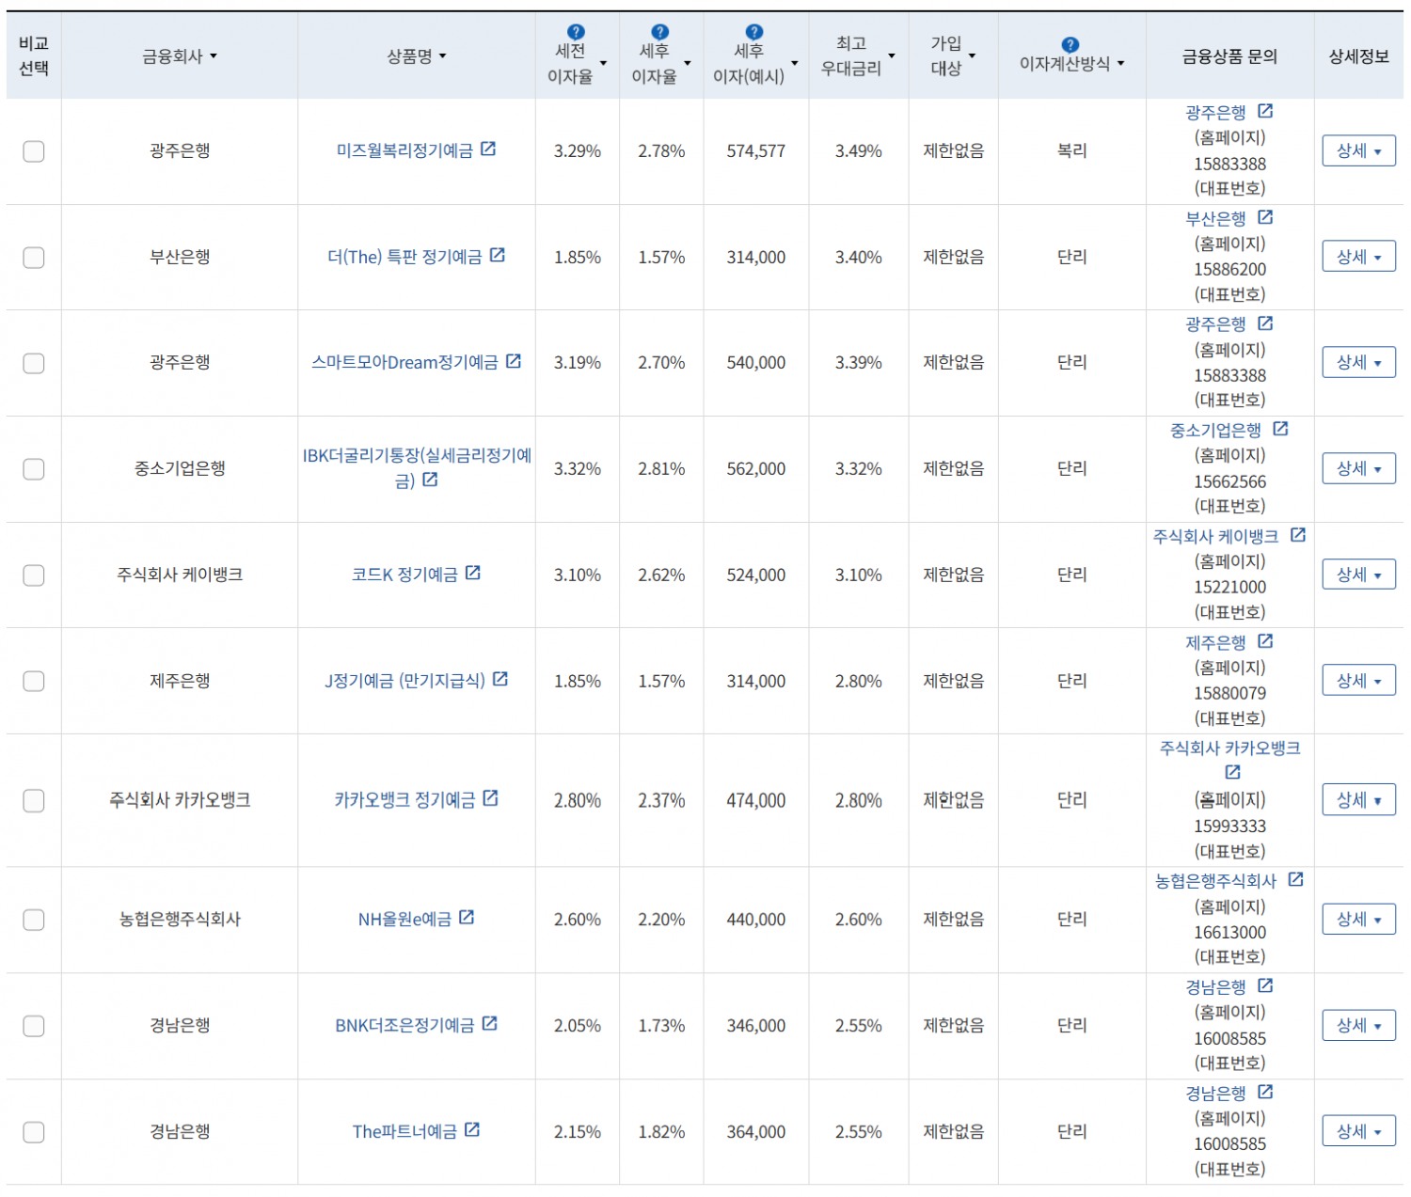Check compare box for 부산은행 row
1411x1197 pixels.
(x=34, y=258)
